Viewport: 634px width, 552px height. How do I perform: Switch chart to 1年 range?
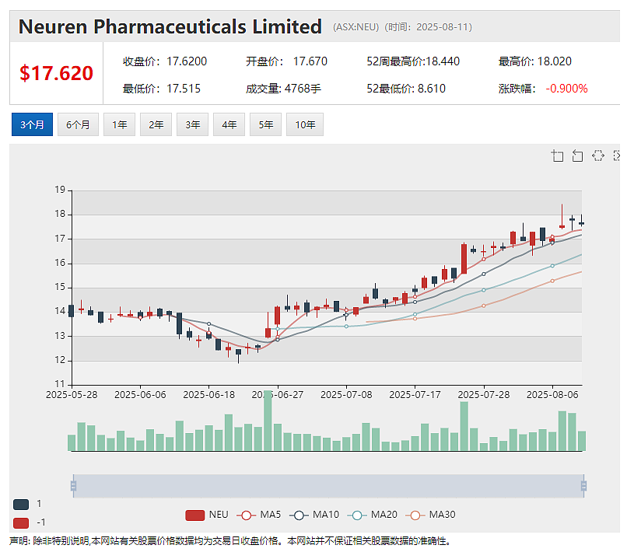tap(119, 124)
